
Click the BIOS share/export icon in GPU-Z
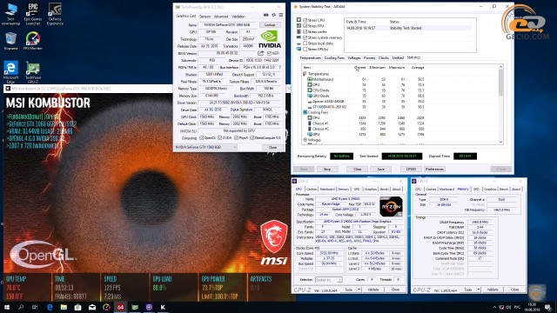pyautogui.click(x=261, y=53)
